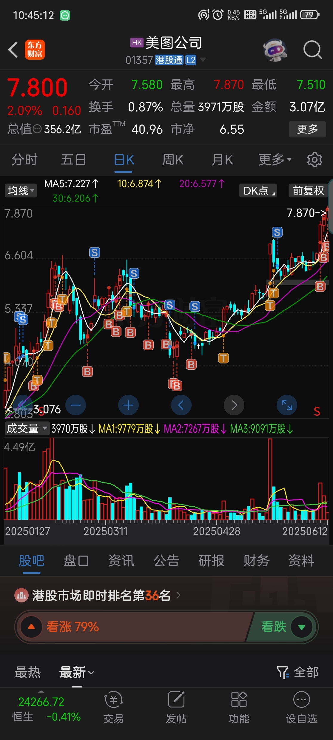The height and width of the screenshot is (740, 333).
Task: Tap the 20250428 date axis label
Action: tap(217, 531)
